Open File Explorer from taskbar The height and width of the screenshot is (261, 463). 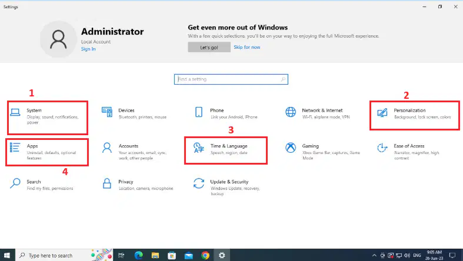coord(155,255)
